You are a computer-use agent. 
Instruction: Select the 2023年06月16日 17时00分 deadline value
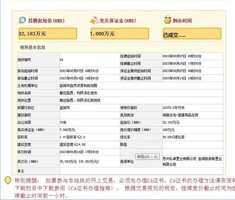coord(182,64)
